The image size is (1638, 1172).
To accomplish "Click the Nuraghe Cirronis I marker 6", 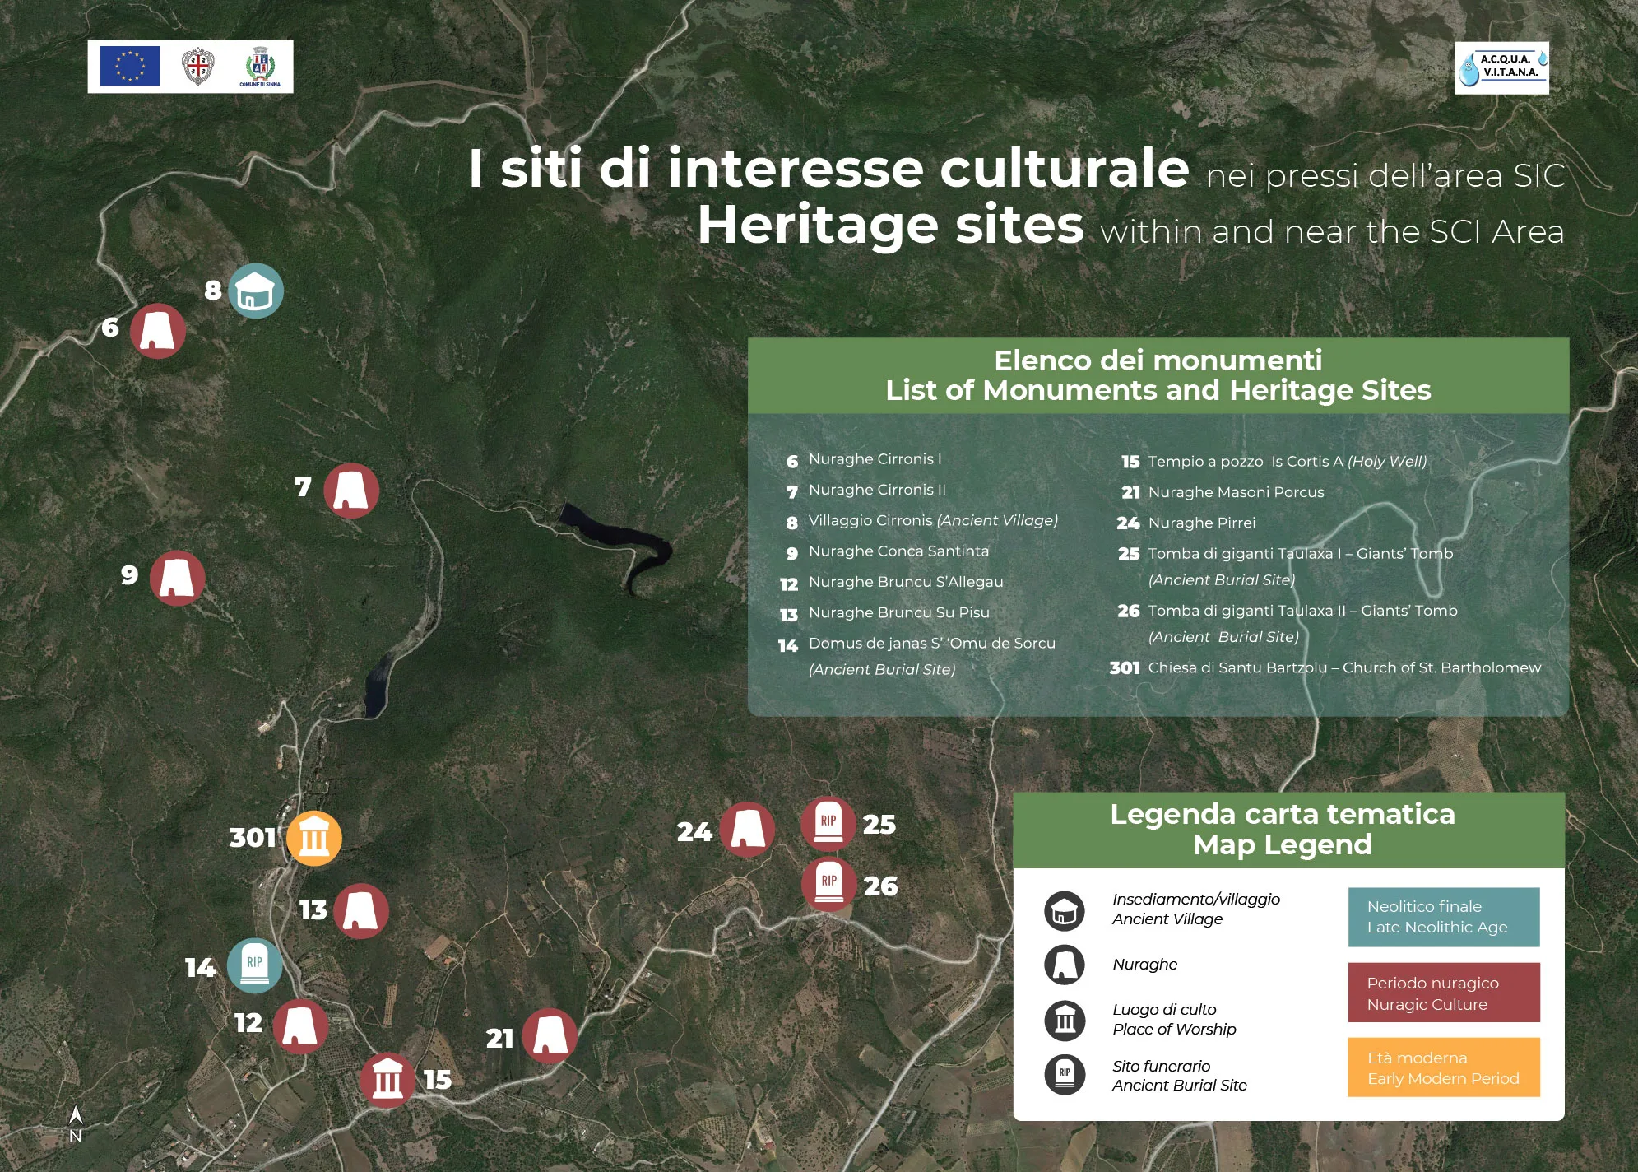I will coord(158,331).
